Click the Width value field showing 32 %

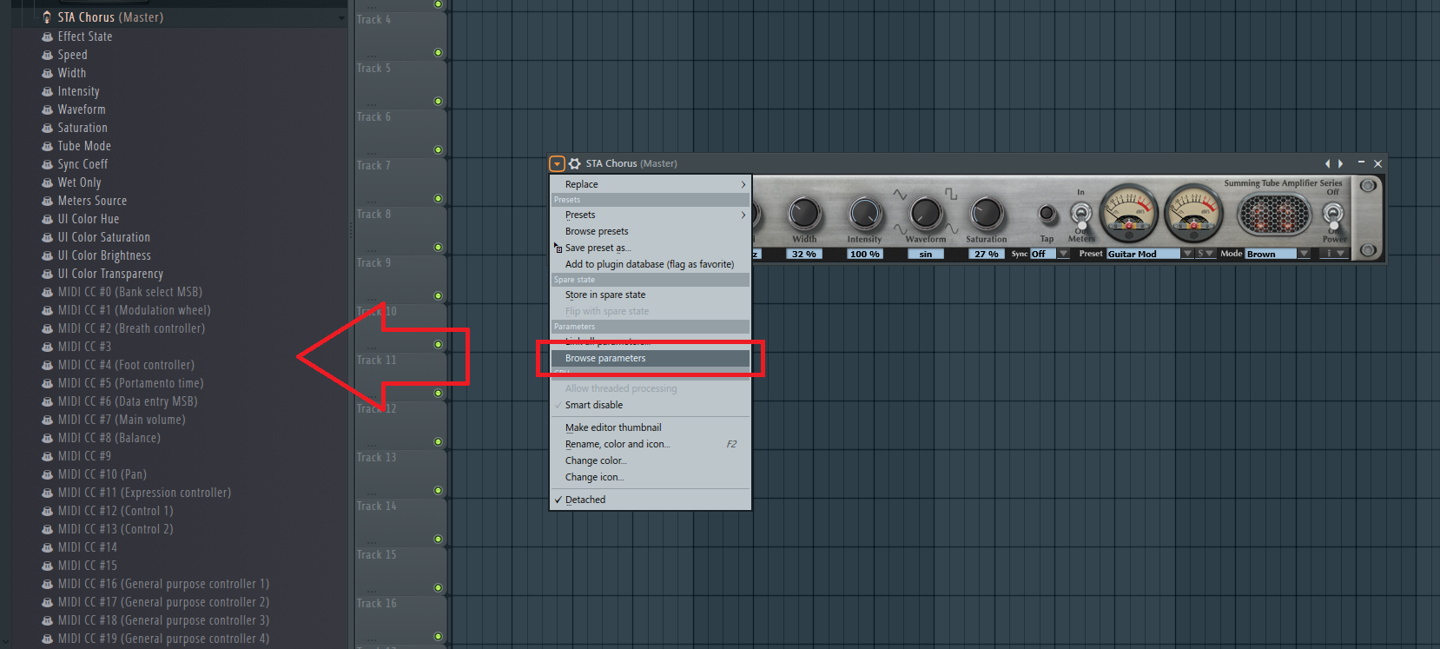(804, 254)
